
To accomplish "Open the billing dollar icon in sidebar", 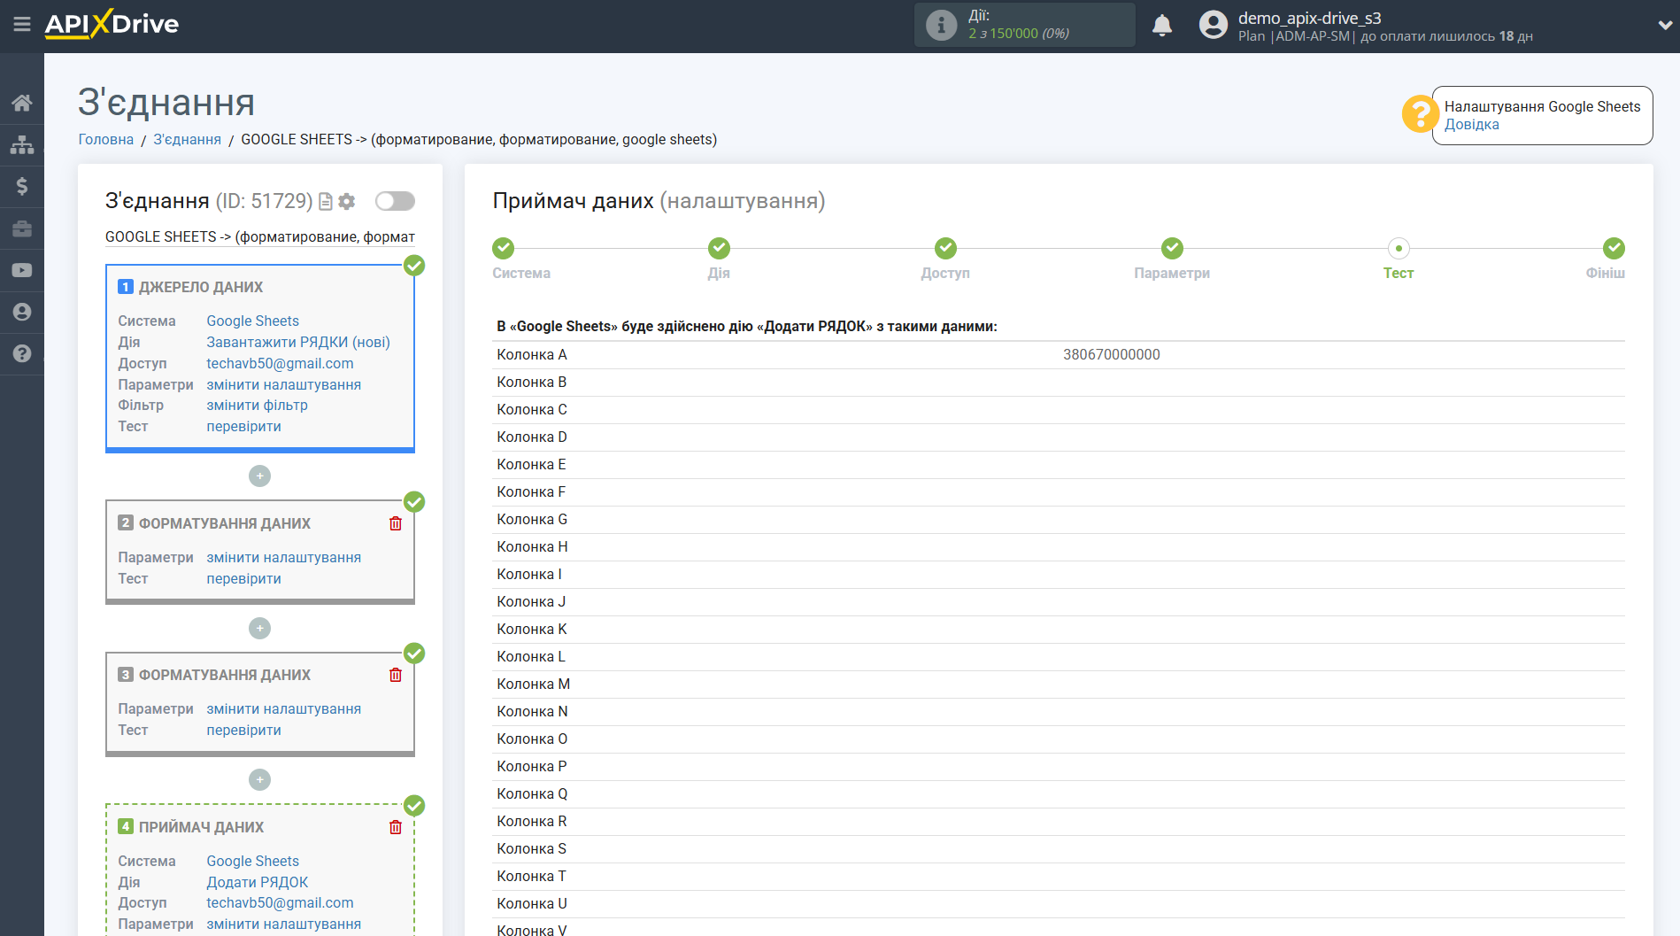I will point(22,186).
